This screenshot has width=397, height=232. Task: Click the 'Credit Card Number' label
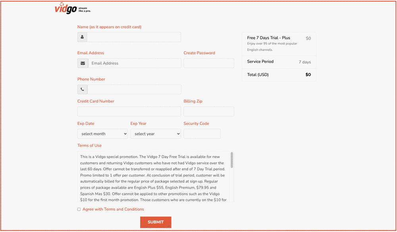point(96,101)
